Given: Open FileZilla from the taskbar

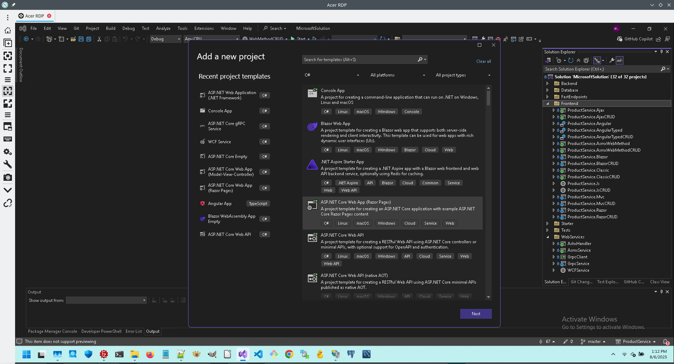Looking at the screenshot, I should [104, 354].
